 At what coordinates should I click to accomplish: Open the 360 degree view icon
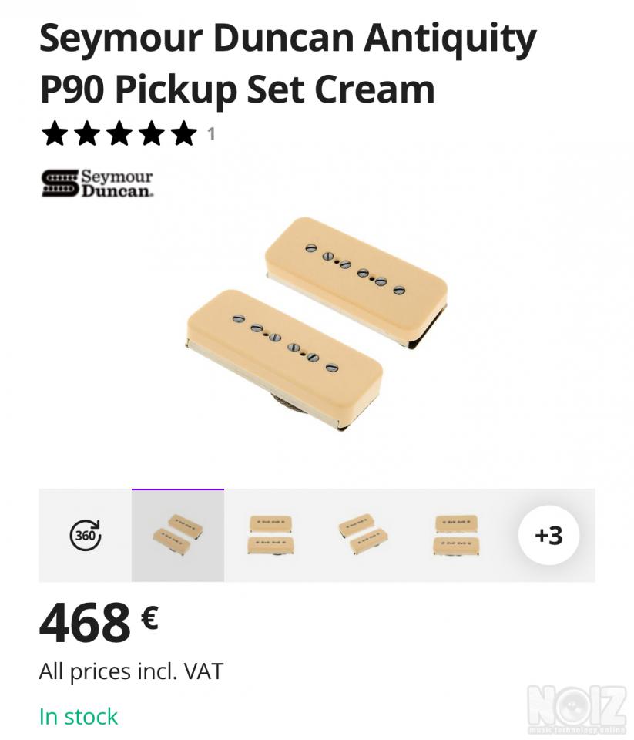85,535
